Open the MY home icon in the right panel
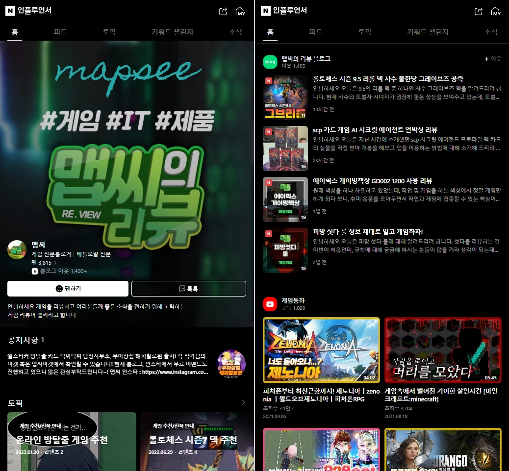The height and width of the screenshot is (471, 509). click(496, 11)
